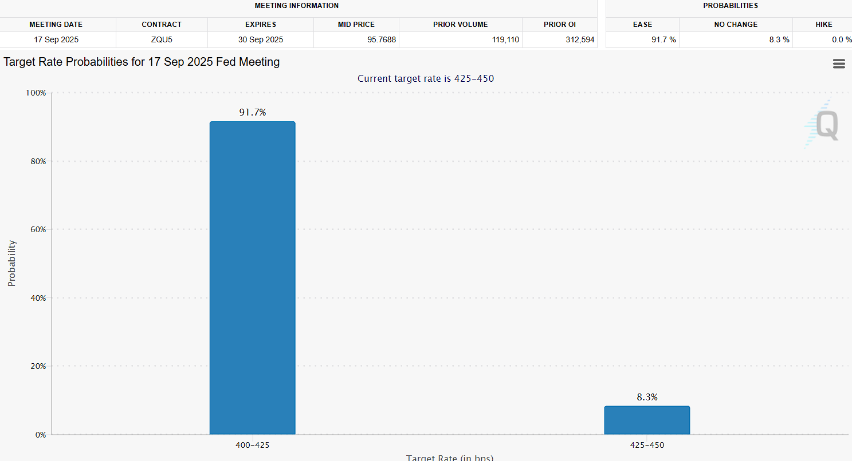This screenshot has height=461, width=852.
Task: Click the 425-450 target rate bar
Action: click(647, 420)
